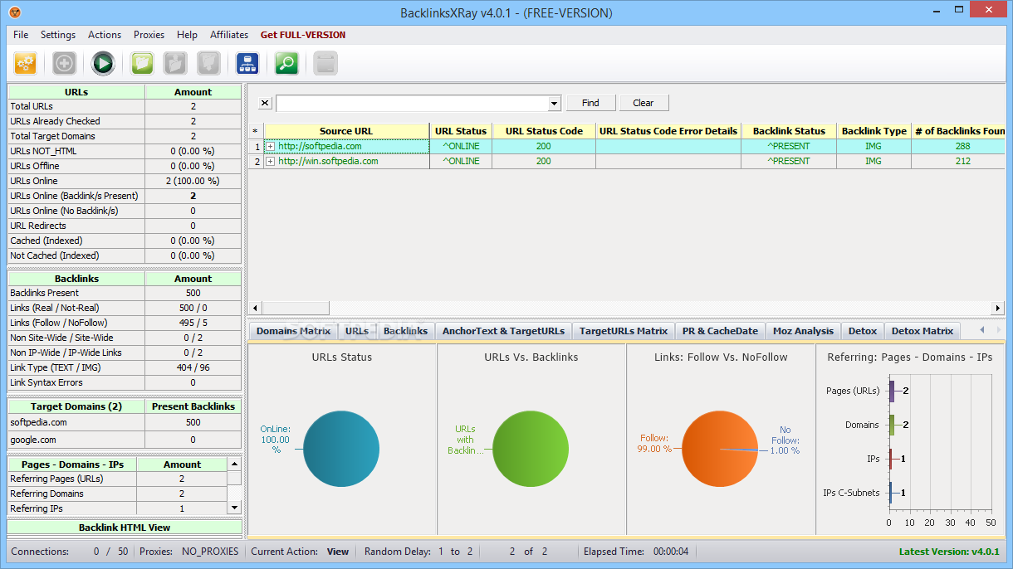Image resolution: width=1013 pixels, height=569 pixels.
Task: Click the green URLs Vs. Backlinks pie chart
Action: [531, 449]
